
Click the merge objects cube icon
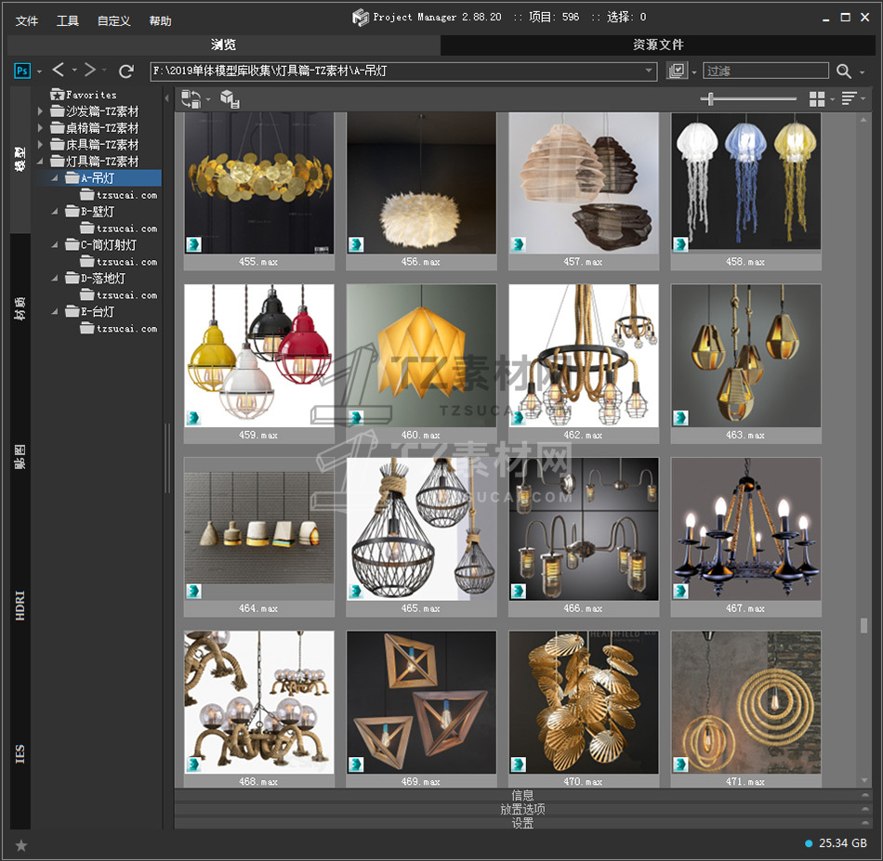(x=230, y=98)
